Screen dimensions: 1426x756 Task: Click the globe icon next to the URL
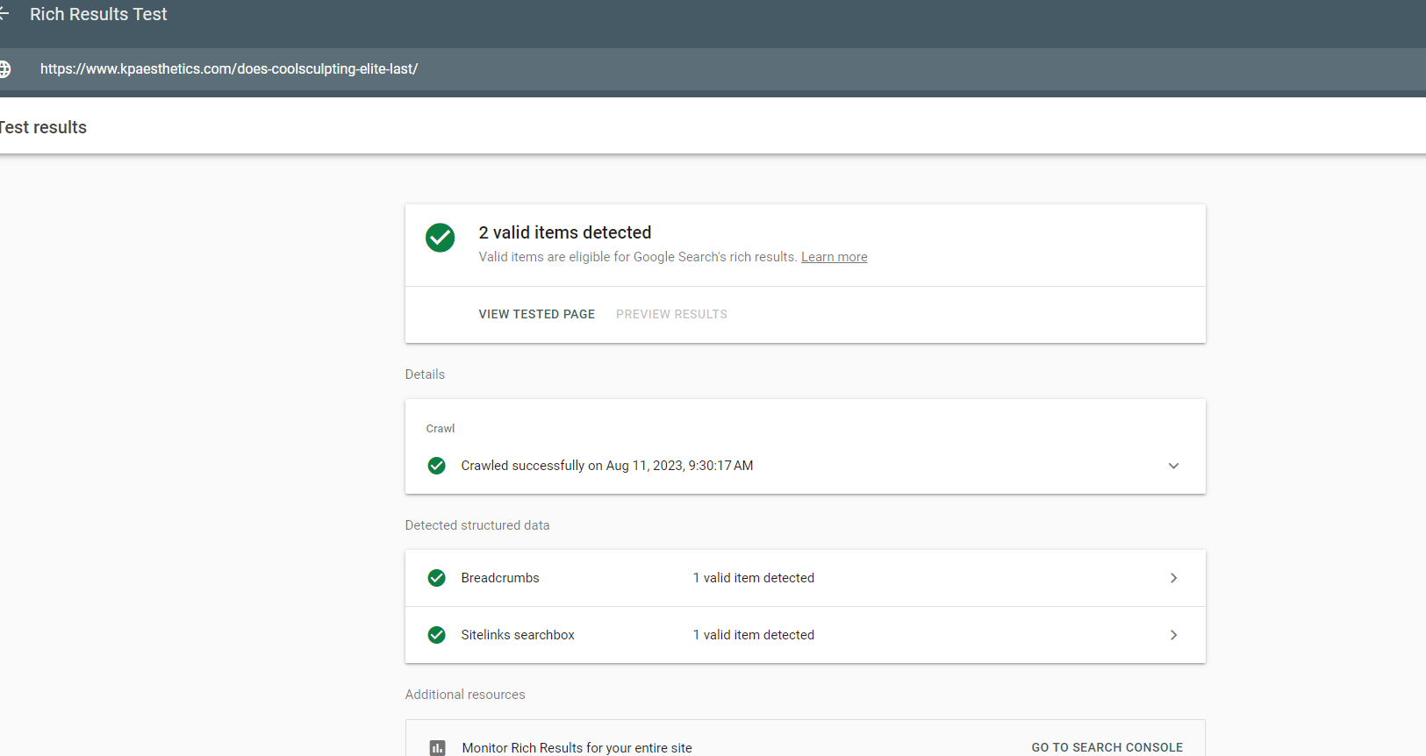[x=4, y=68]
